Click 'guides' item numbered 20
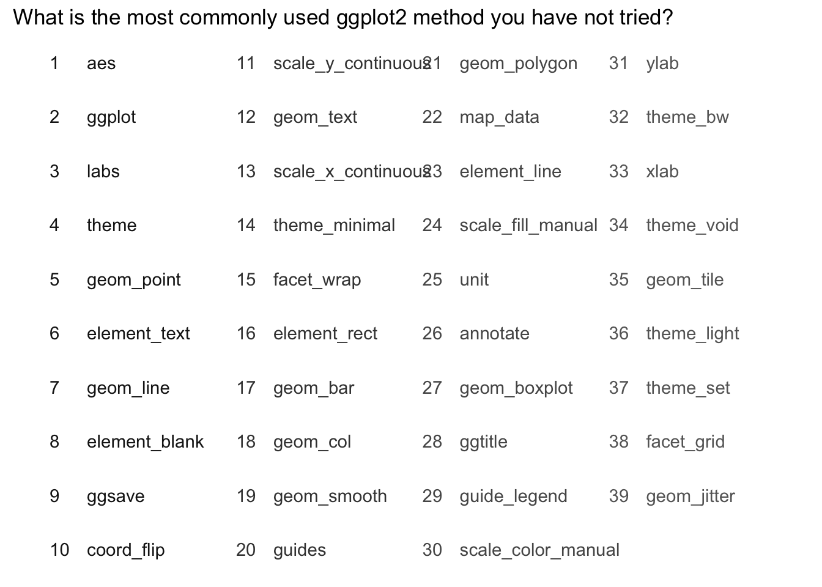Viewport: 822px width, 587px height. tap(300, 550)
